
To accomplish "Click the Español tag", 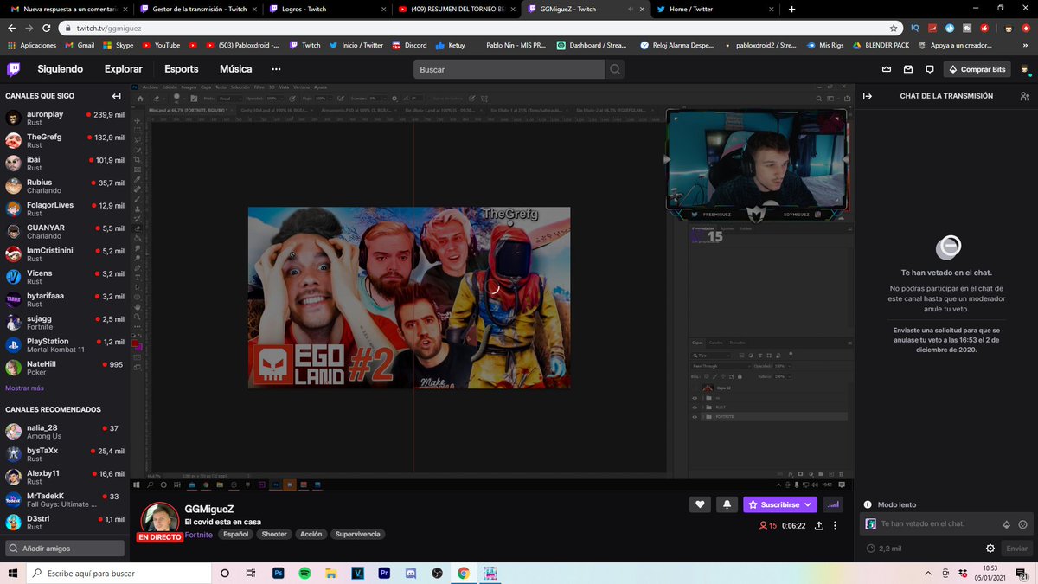I will 235,535.
